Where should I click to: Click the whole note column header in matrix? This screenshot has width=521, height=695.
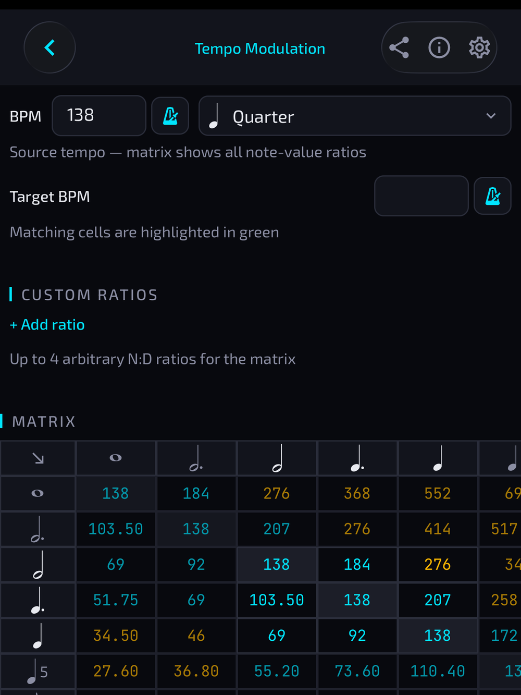click(x=116, y=458)
